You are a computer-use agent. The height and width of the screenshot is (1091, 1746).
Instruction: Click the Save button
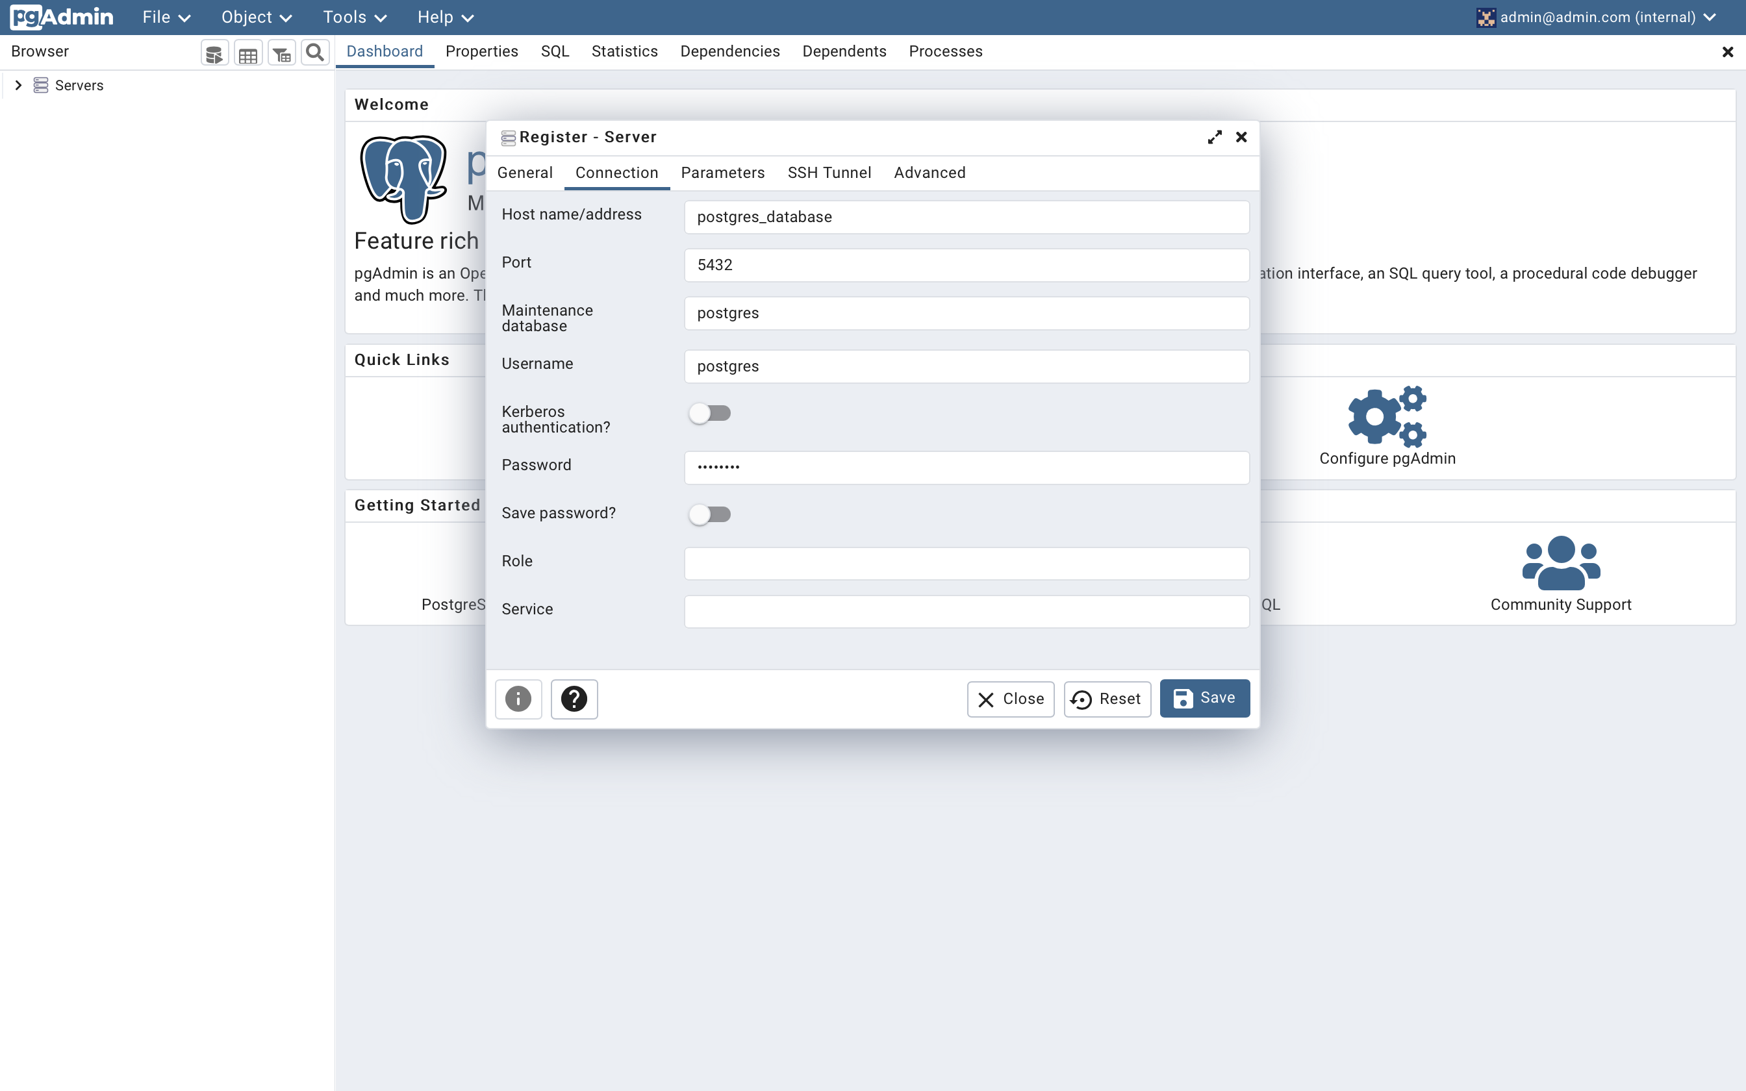click(1204, 699)
